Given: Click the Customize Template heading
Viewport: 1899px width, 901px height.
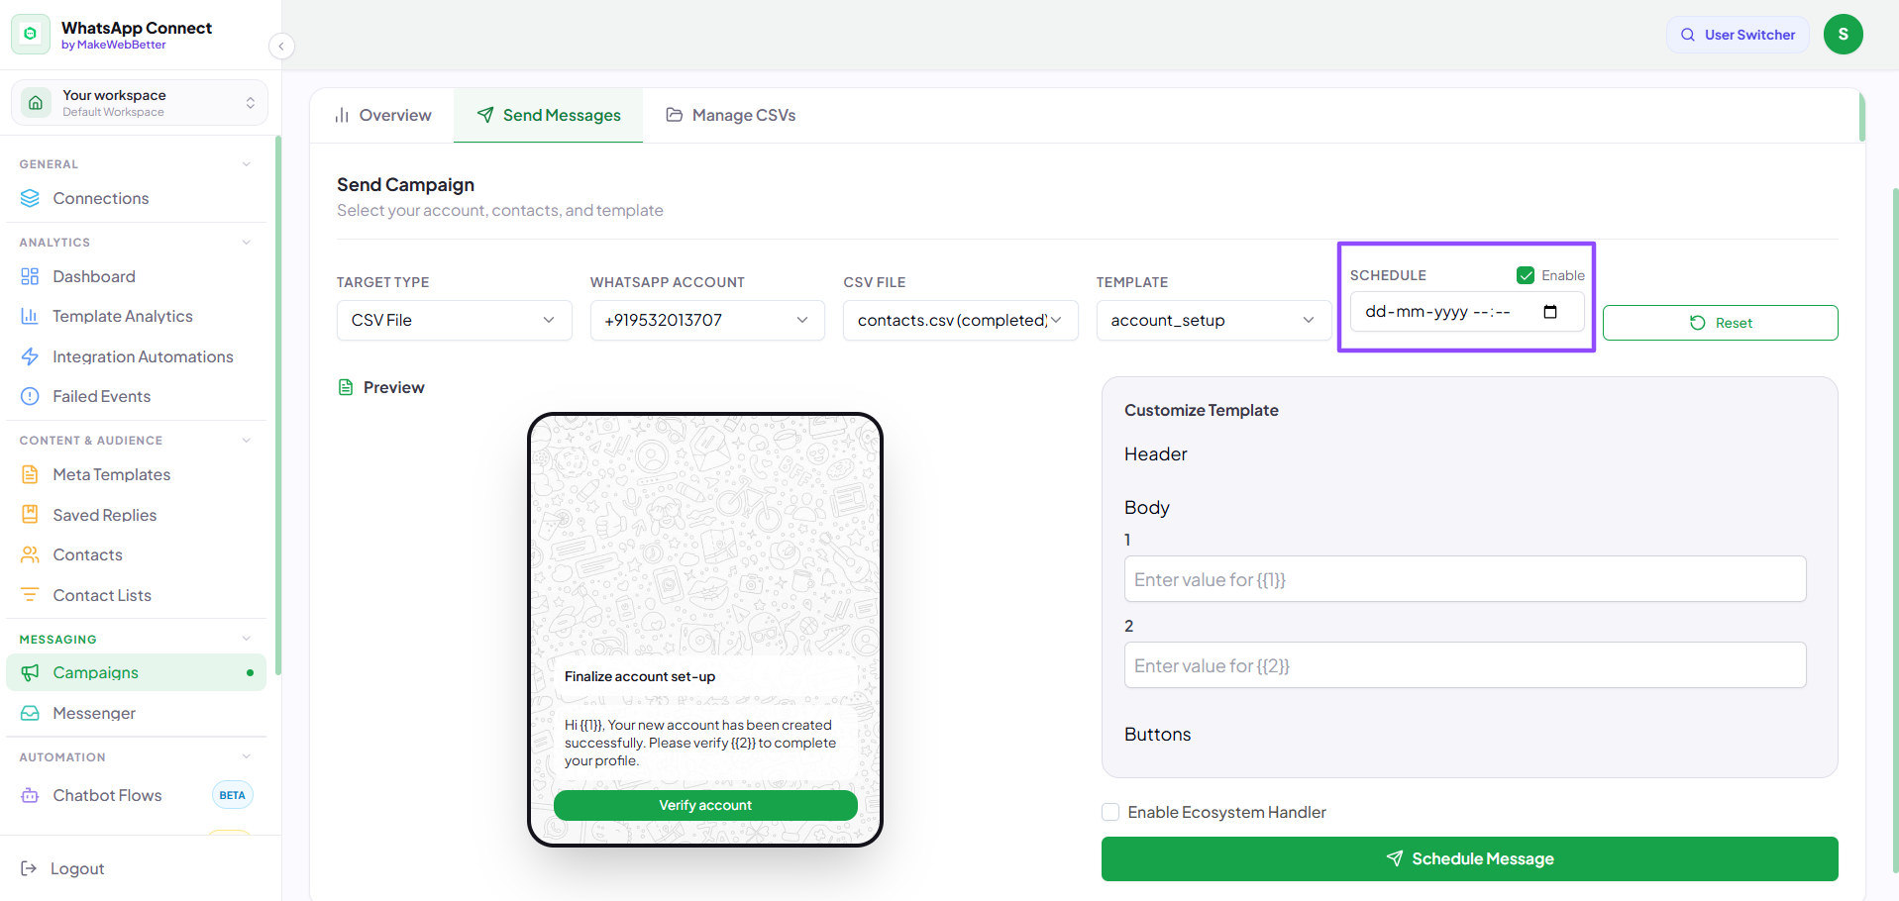Looking at the screenshot, I should 1201,410.
